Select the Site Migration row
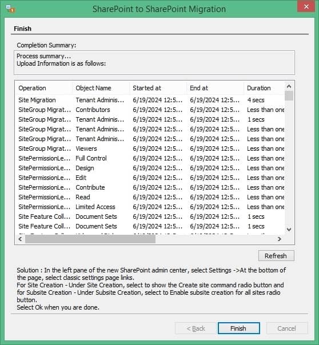The height and width of the screenshot is (345, 319). [x=150, y=100]
